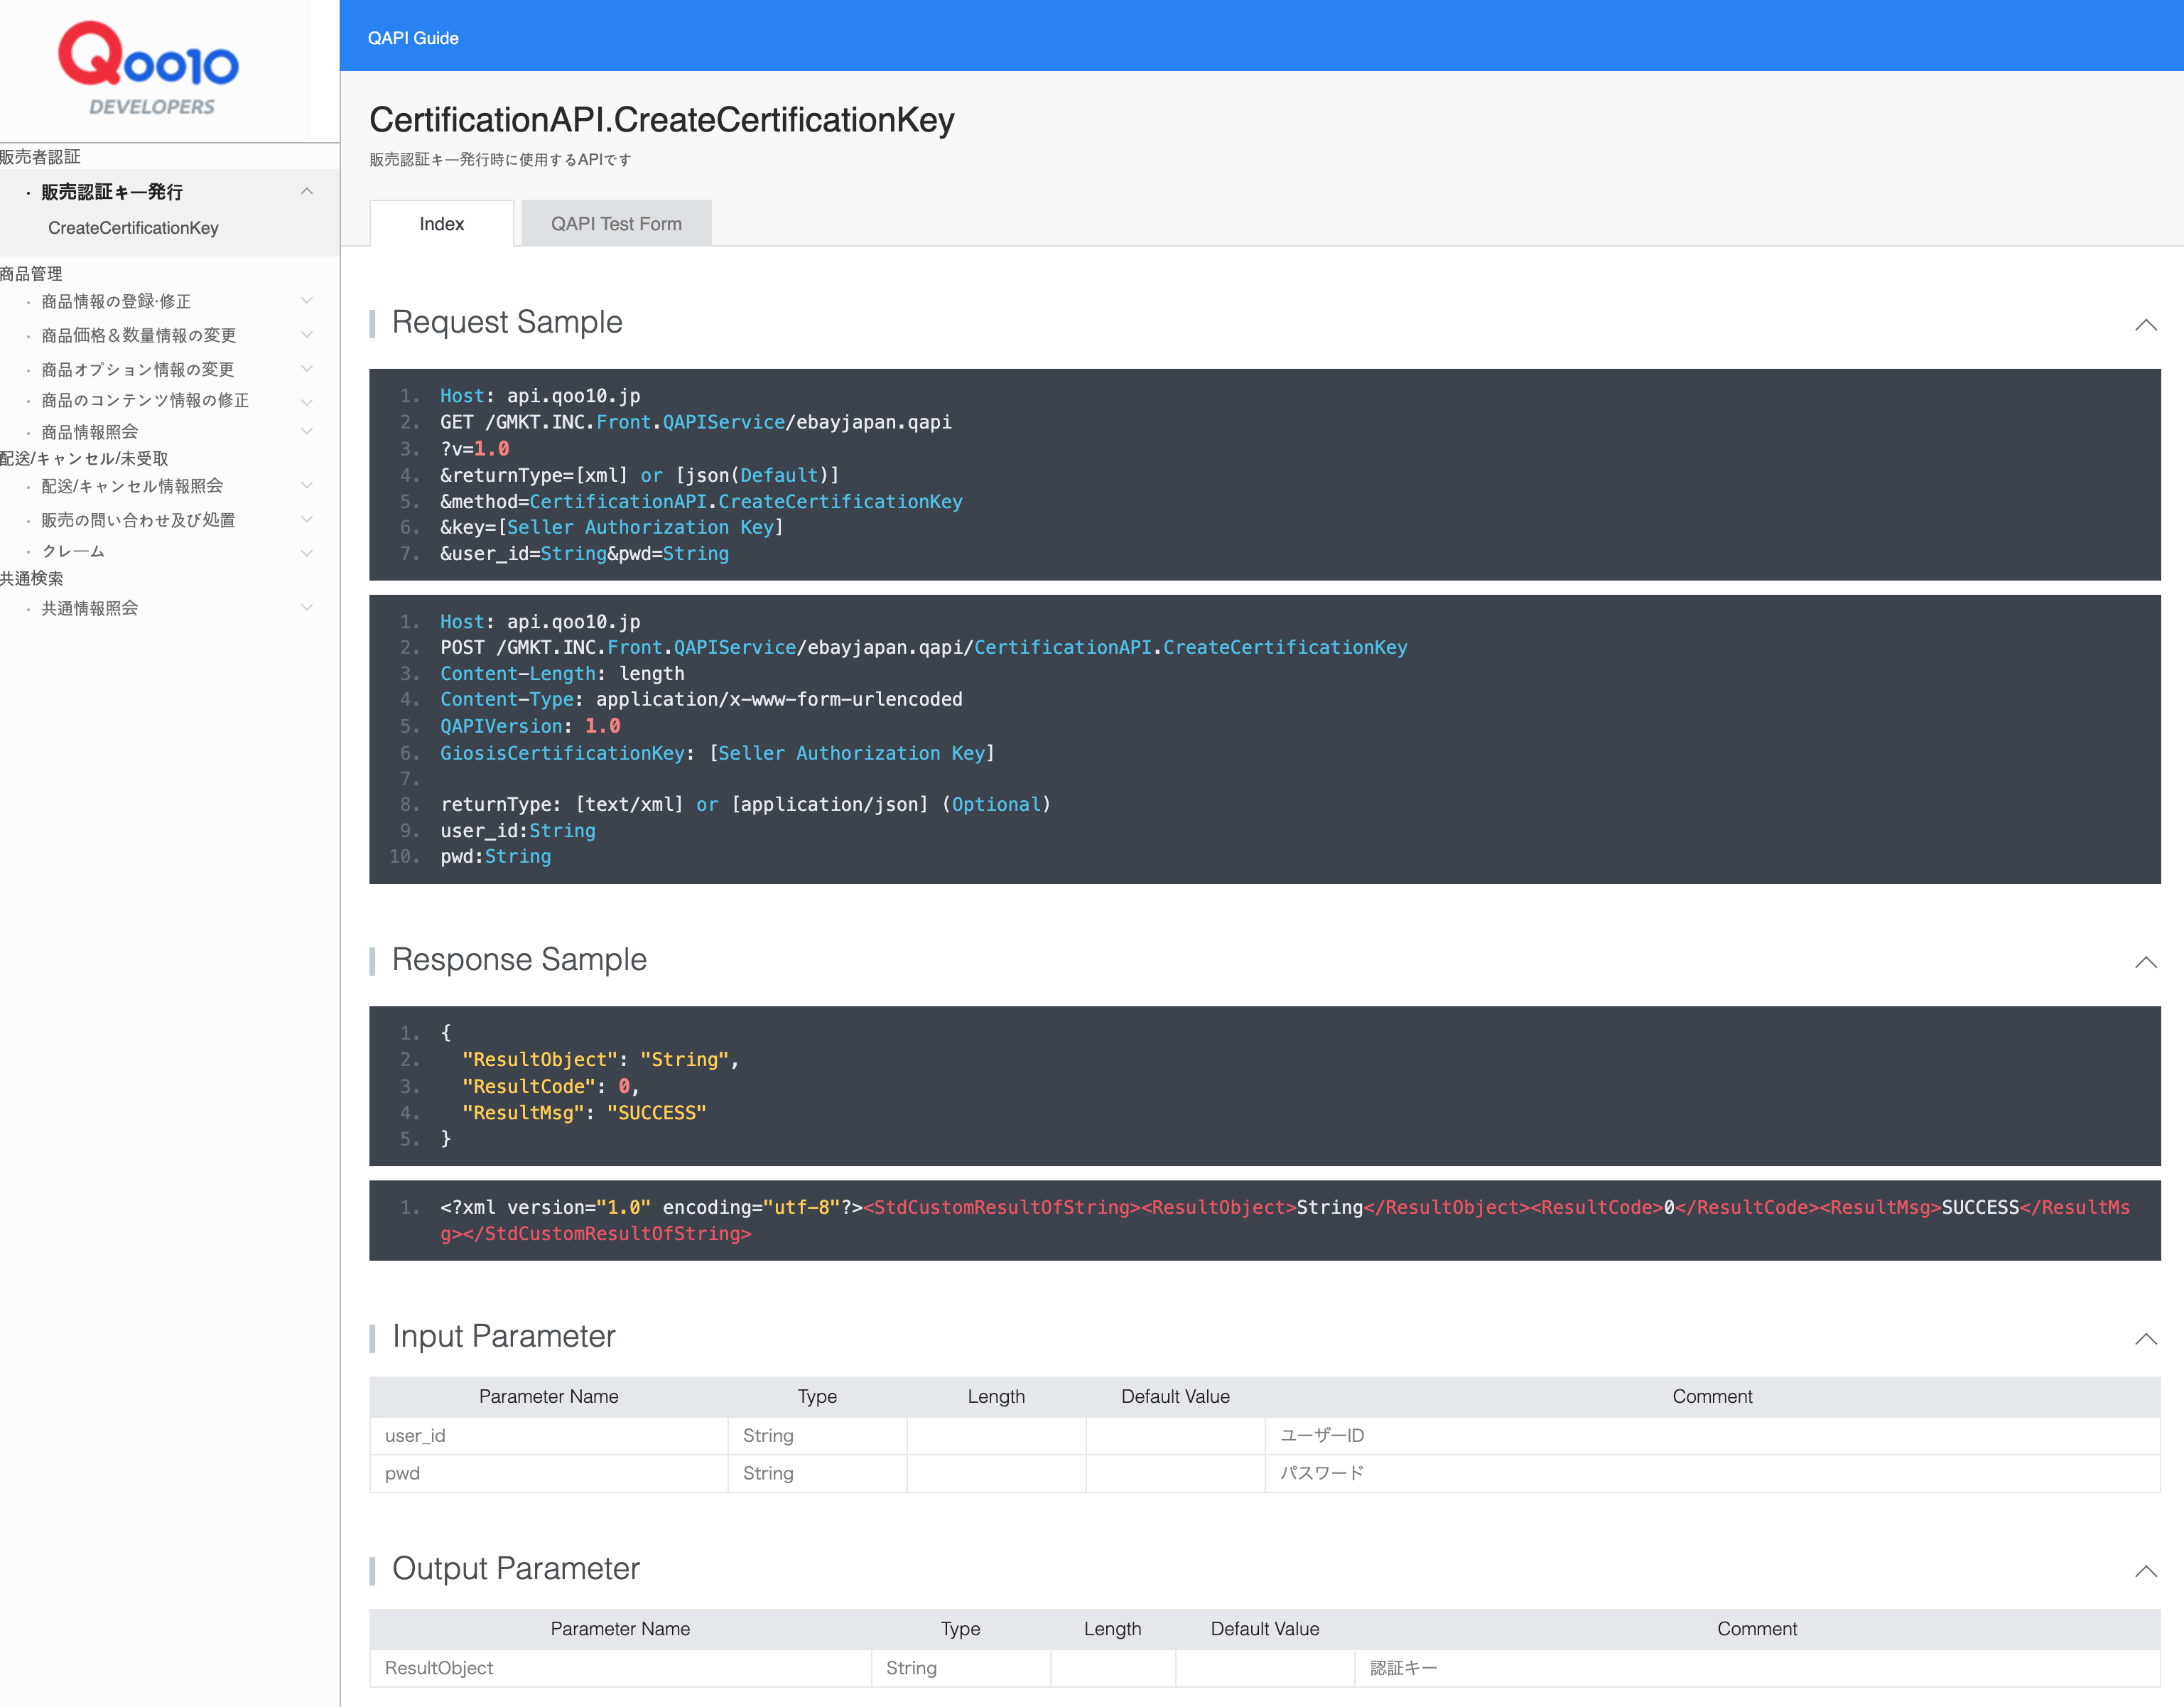This screenshot has width=2184, height=1707.
Task: Collapse the Response Sample section chevron
Action: click(2145, 961)
